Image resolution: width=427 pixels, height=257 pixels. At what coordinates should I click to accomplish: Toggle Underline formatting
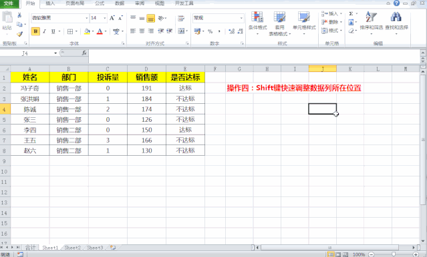[x=53, y=31]
